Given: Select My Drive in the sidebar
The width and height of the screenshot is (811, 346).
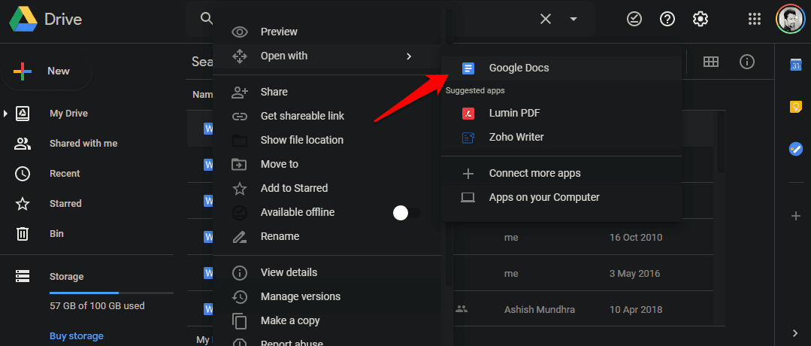Looking at the screenshot, I should tap(68, 114).
